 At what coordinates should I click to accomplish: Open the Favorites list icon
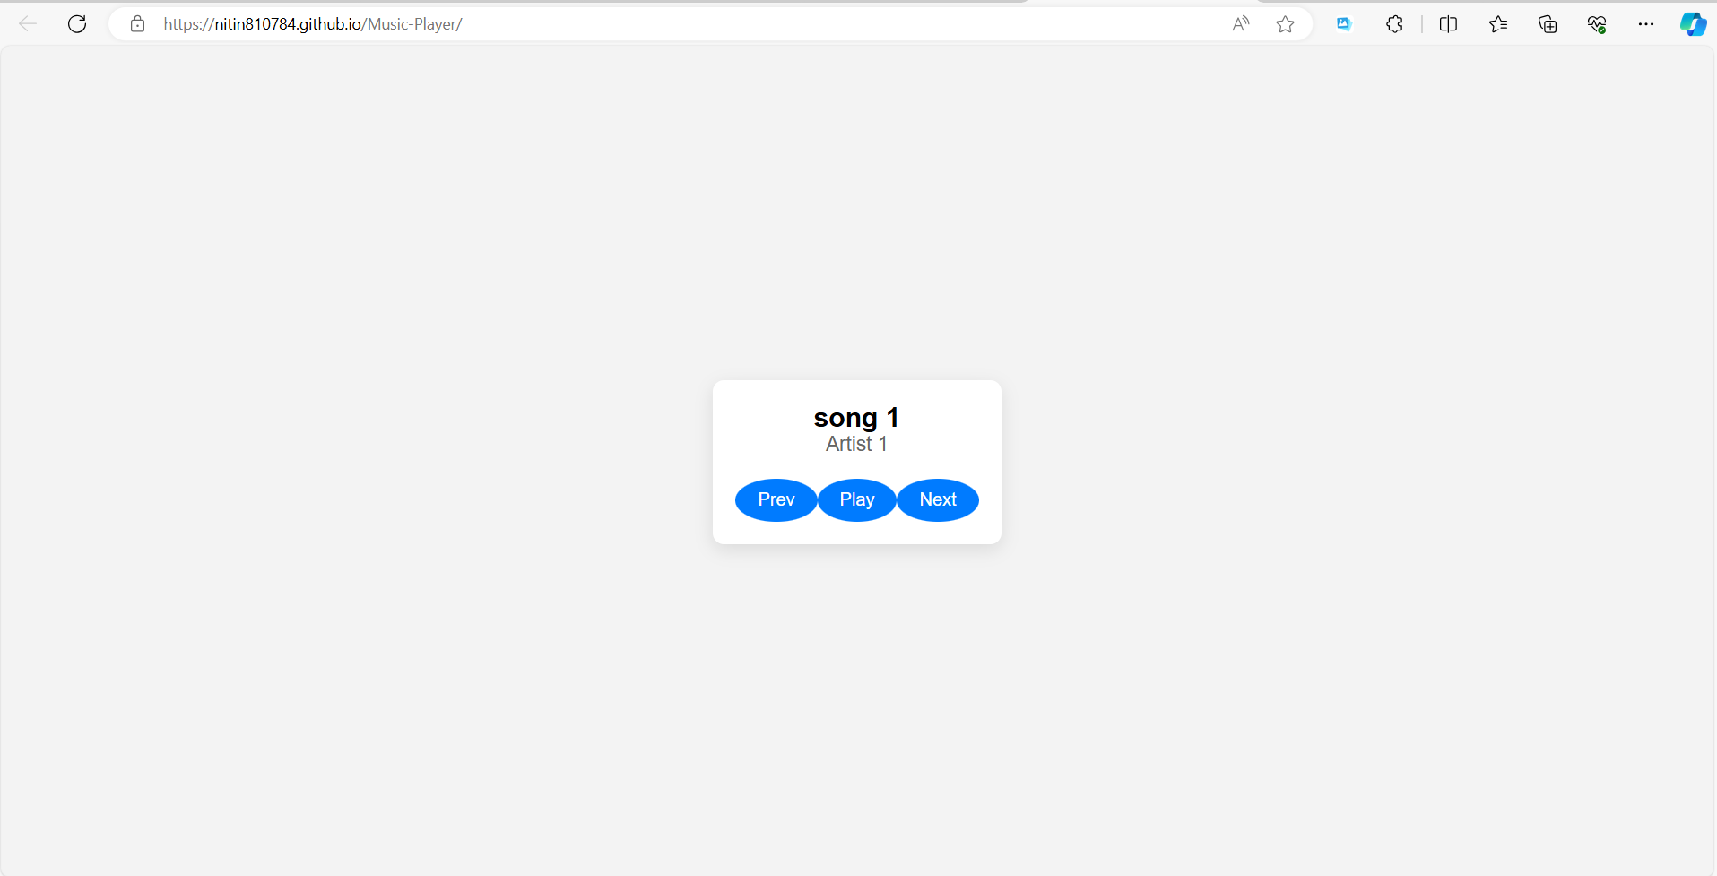[x=1497, y=24]
